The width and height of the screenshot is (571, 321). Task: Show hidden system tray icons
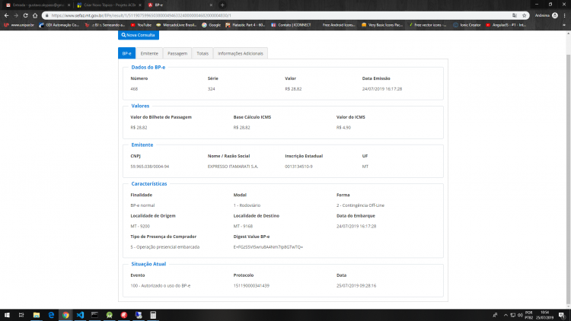pos(506,315)
